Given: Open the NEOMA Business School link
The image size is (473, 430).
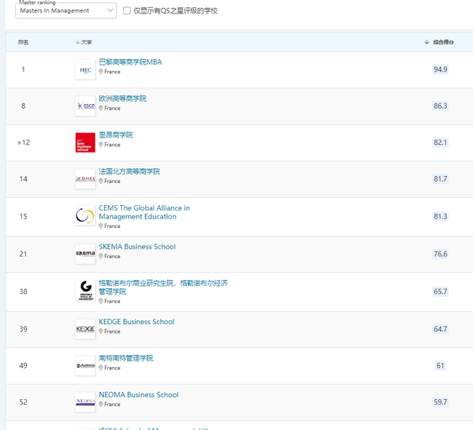Looking at the screenshot, I should pyautogui.click(x=139, y=395).
